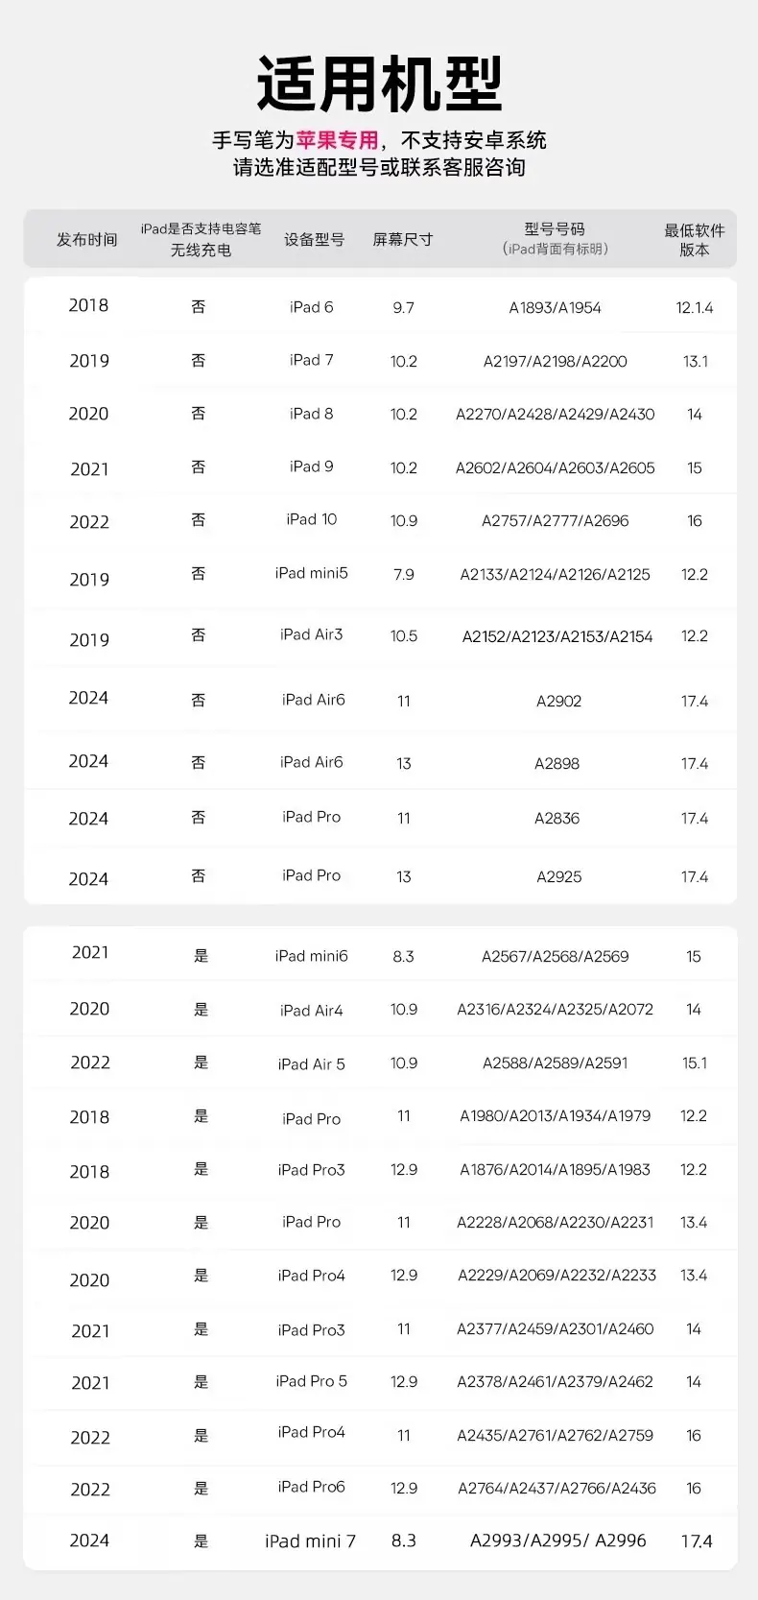
Task: Click model numbers A2588/A2589/A2591
Action: point(555,1063)
